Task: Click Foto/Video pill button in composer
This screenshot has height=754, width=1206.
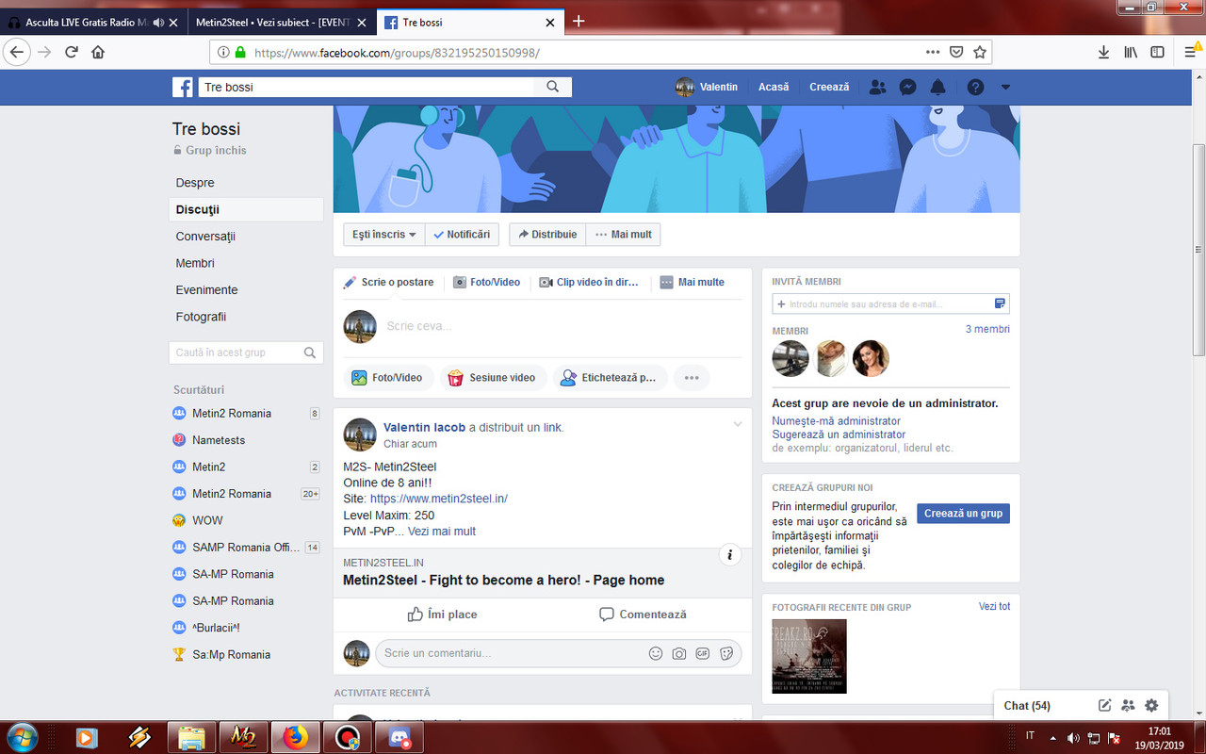Action: pos(387,377)
